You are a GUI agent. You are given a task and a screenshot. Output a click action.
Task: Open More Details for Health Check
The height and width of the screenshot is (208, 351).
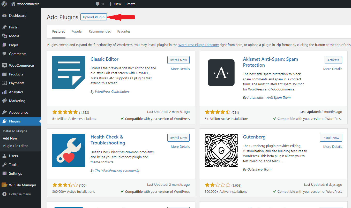(180, 147)
